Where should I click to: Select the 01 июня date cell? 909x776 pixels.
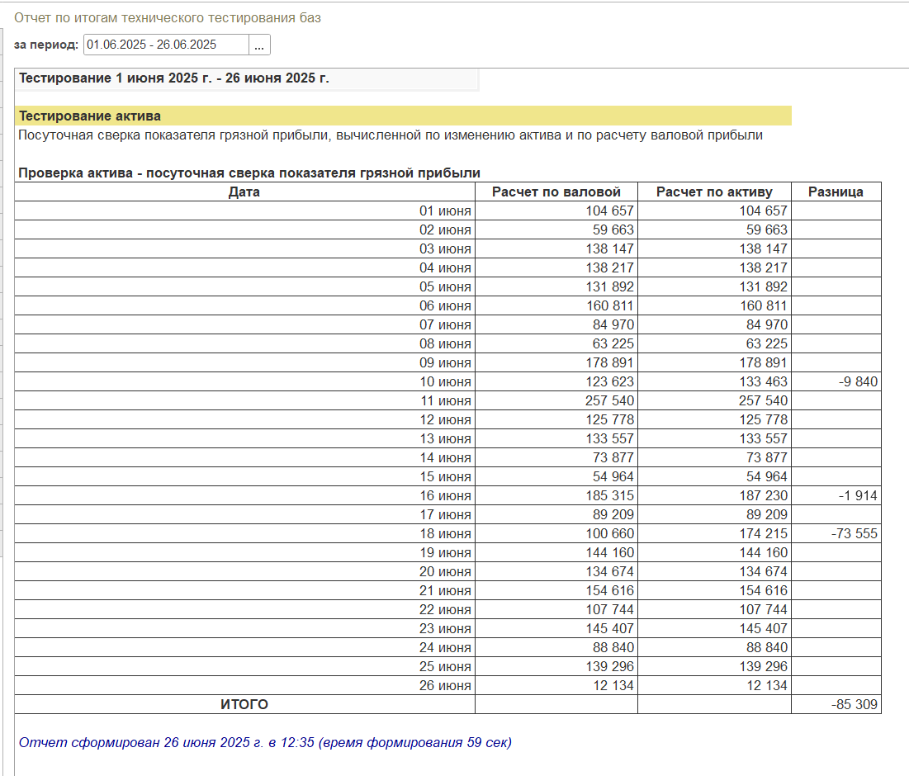tap(244, 211)
